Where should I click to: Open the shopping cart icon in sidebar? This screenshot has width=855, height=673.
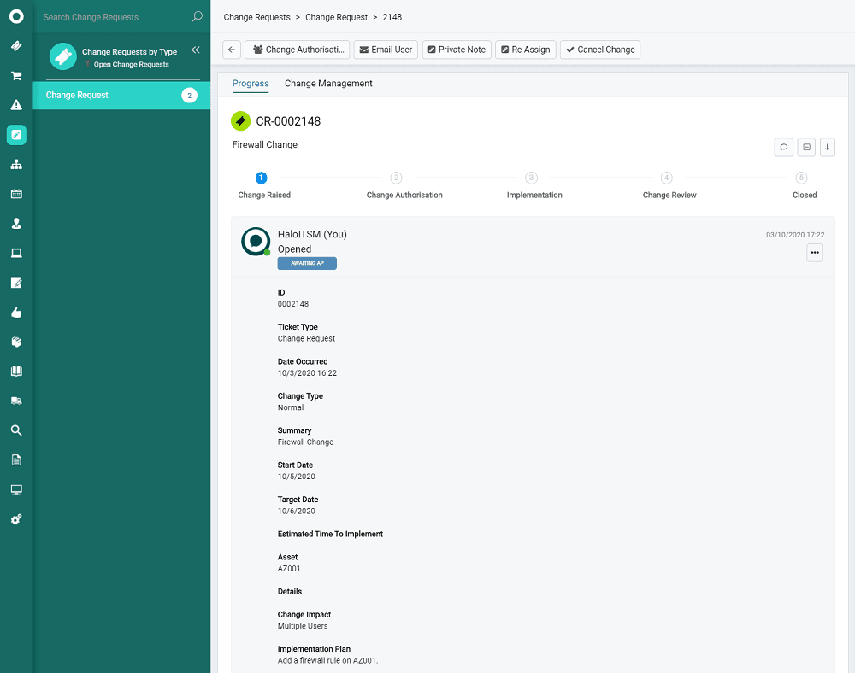(x=15, y=75)
